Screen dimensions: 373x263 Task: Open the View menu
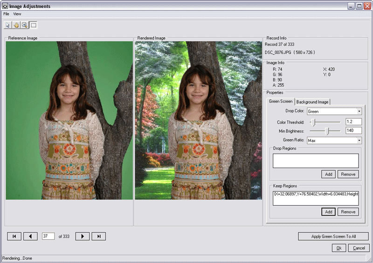(17, 14)
